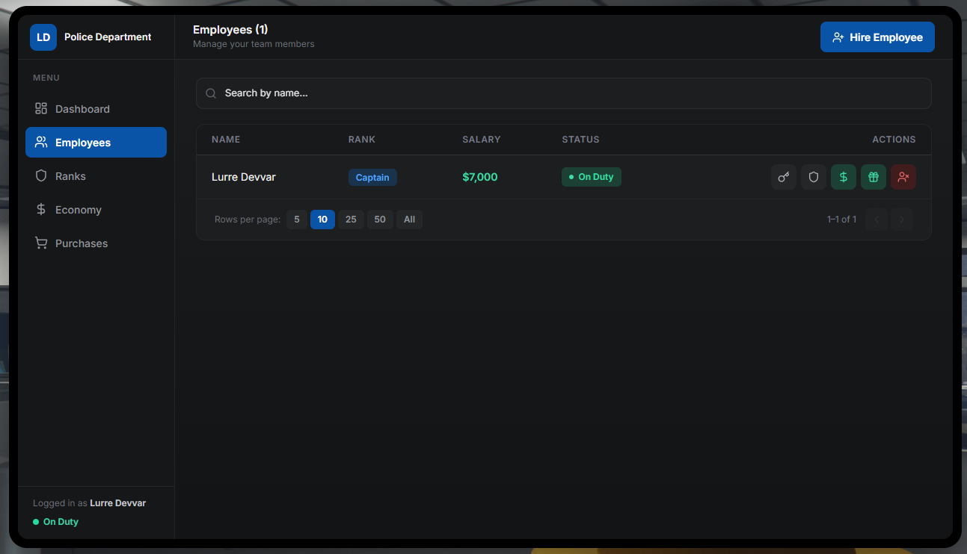Show All rows per page
Viewport: 967px width, 554px height.
(409, 220)
